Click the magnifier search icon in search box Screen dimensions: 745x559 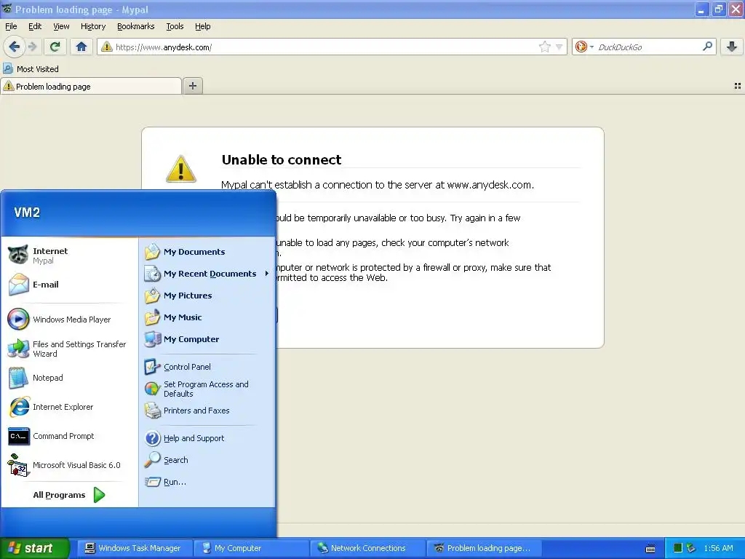pos(707,47)
